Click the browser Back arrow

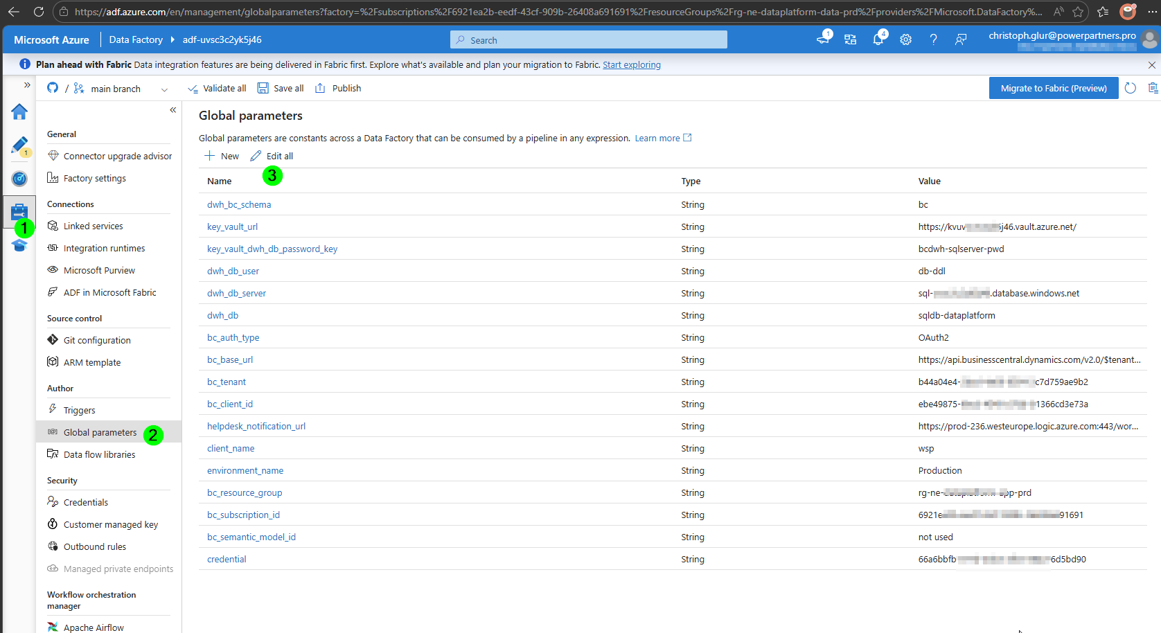(x=14, y=12)
